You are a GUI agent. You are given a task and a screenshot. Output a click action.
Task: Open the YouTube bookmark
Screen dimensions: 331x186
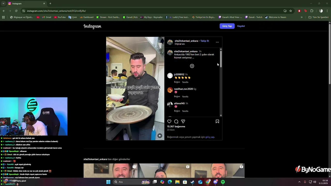[x=60, y=17]
